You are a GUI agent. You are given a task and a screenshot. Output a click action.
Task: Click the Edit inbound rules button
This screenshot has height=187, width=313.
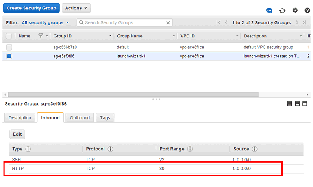[17, 134]
